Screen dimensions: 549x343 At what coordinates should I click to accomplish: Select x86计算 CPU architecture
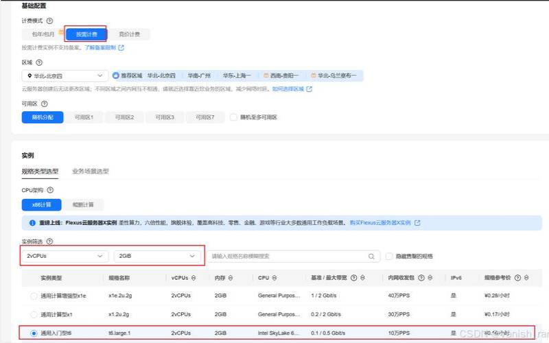point(41,204)
